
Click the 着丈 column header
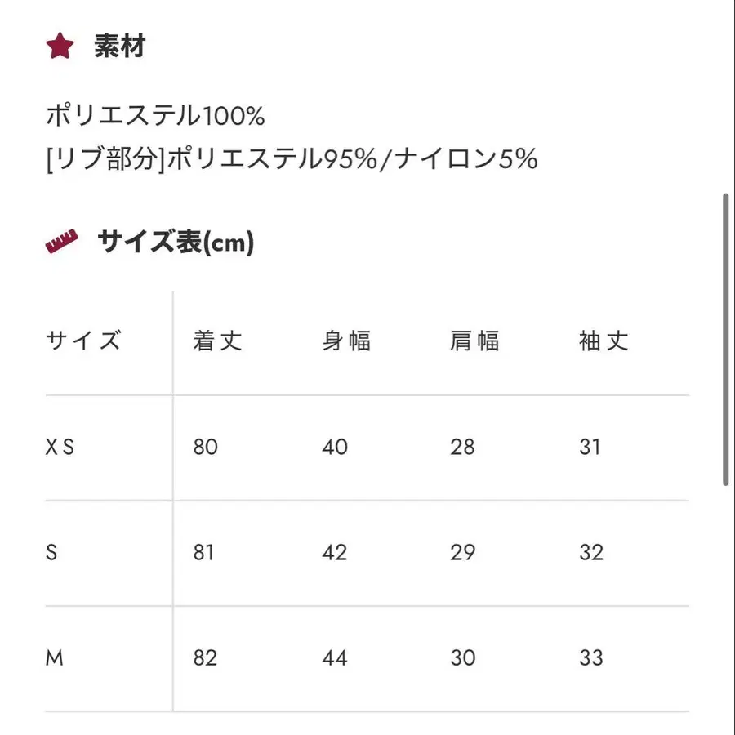pos(218,341)
